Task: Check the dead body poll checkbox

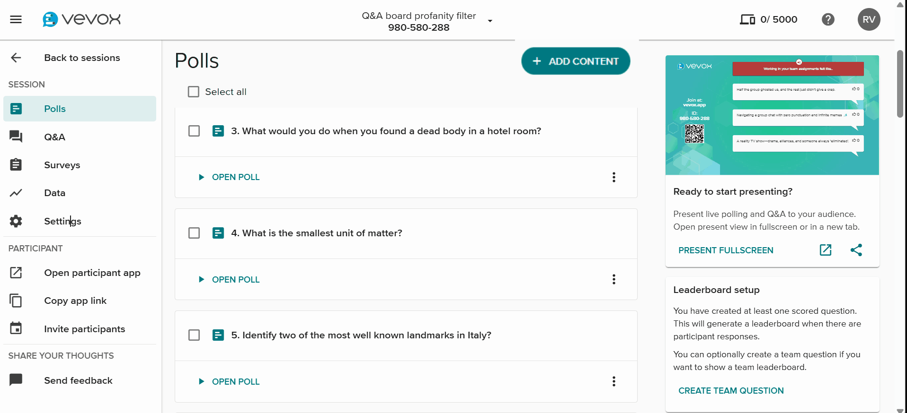Action: pyautogui.click(x=194, y=131)
